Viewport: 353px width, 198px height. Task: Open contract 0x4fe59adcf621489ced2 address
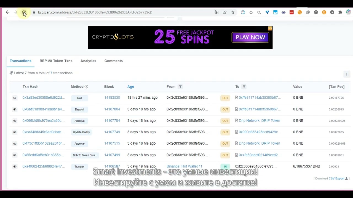[260, 155]
